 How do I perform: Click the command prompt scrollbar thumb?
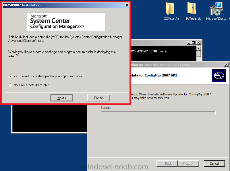[x=199, y=54]
